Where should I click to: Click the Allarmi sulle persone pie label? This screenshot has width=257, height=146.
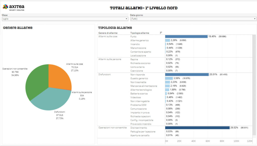click(82, 92)
